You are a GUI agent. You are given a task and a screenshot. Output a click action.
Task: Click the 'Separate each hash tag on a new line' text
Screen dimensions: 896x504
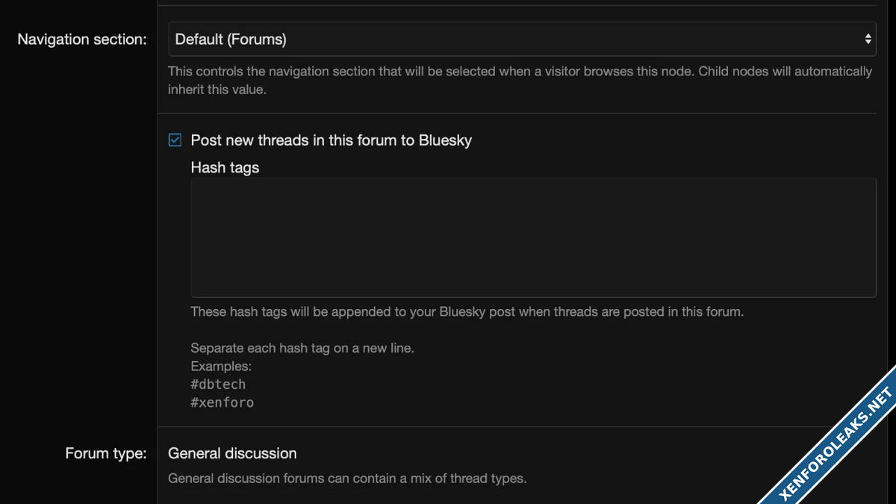302,348
